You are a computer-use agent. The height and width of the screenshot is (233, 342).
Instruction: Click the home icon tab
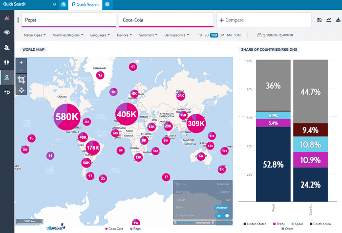pyautogui.click(x=64, y=4)
